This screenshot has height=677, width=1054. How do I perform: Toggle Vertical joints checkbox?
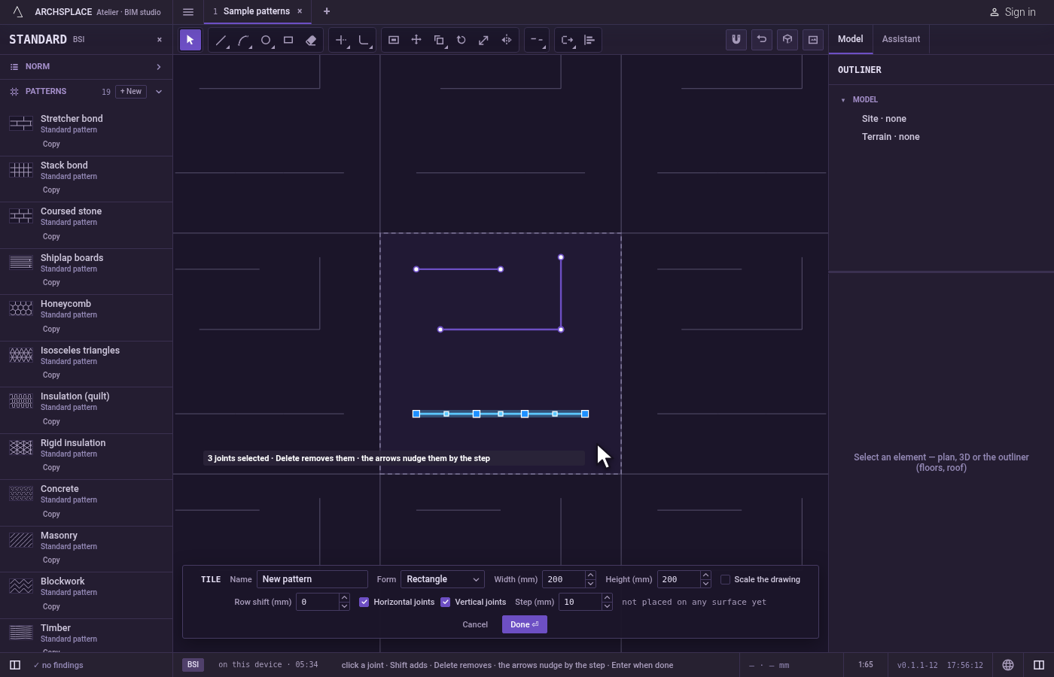[x=446, y=602]
